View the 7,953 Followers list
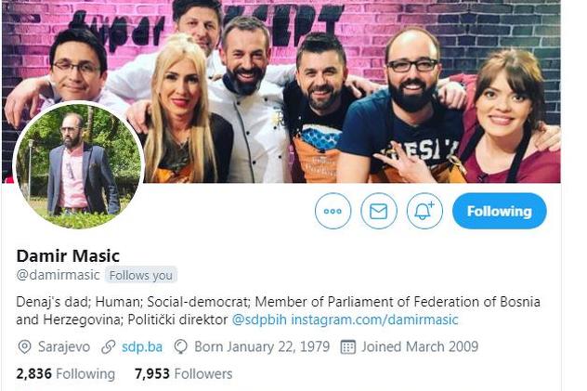Viewport: 587px width, 391px height. pos(184,373)
